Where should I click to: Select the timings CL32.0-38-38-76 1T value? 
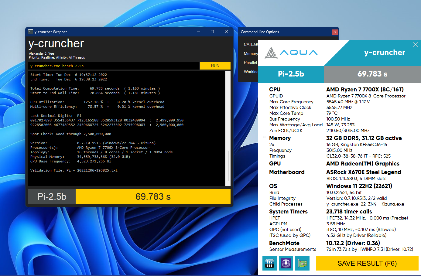(347, 156)
